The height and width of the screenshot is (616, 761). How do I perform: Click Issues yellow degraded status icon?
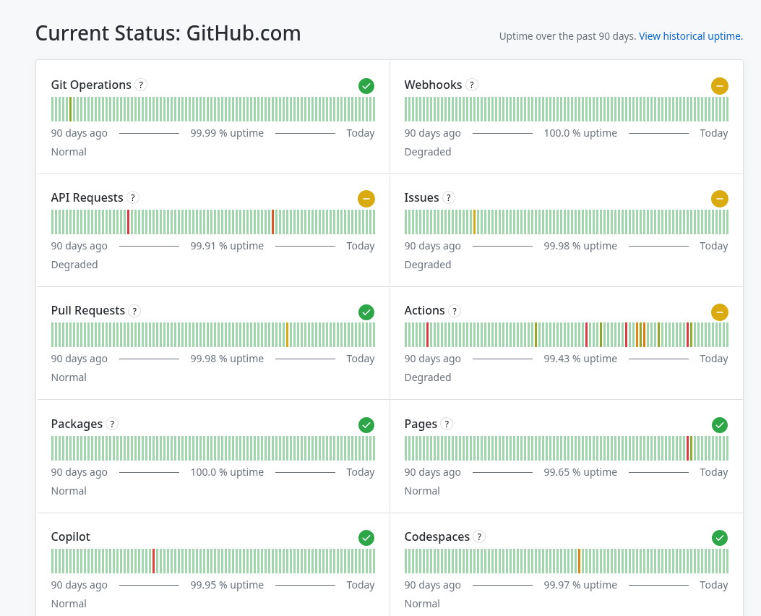pyautogui.click(x=720, y=199)
